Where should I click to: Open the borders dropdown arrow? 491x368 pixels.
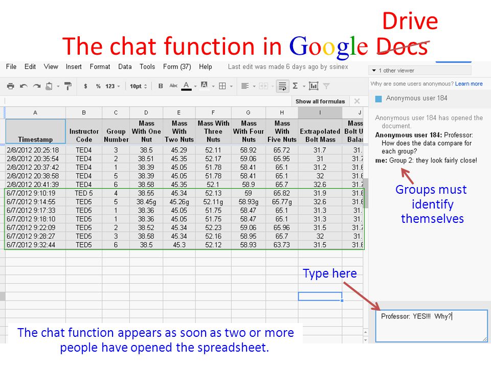231,86
